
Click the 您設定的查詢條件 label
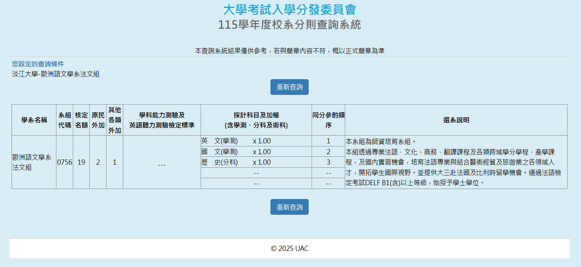tap(38, 64)
